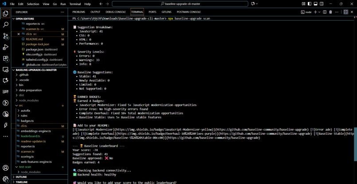
Task: Collapse the test-scan folder
Action: point(39,167)
